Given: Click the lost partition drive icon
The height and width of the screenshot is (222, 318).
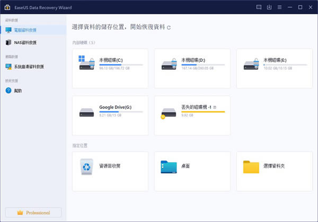Looking at the screenshot, I should coord(168,111).
